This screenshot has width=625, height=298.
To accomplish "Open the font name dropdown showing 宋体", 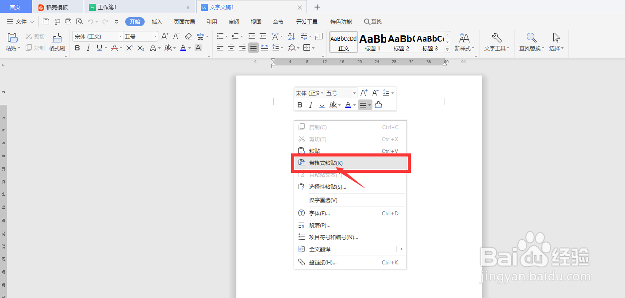I will click(x=119, y=36).
